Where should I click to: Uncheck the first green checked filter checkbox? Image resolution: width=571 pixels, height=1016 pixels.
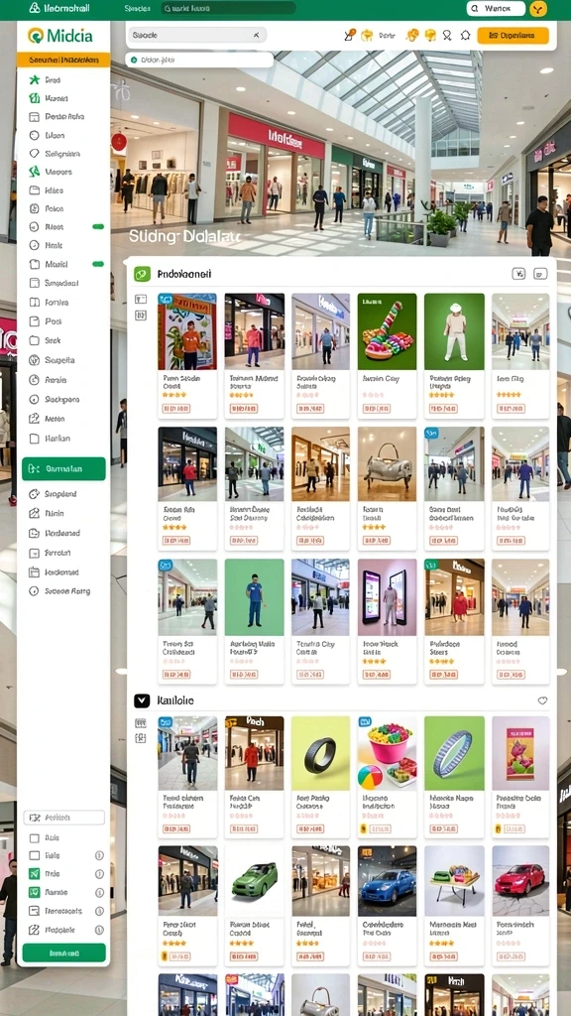pos(35,874)
